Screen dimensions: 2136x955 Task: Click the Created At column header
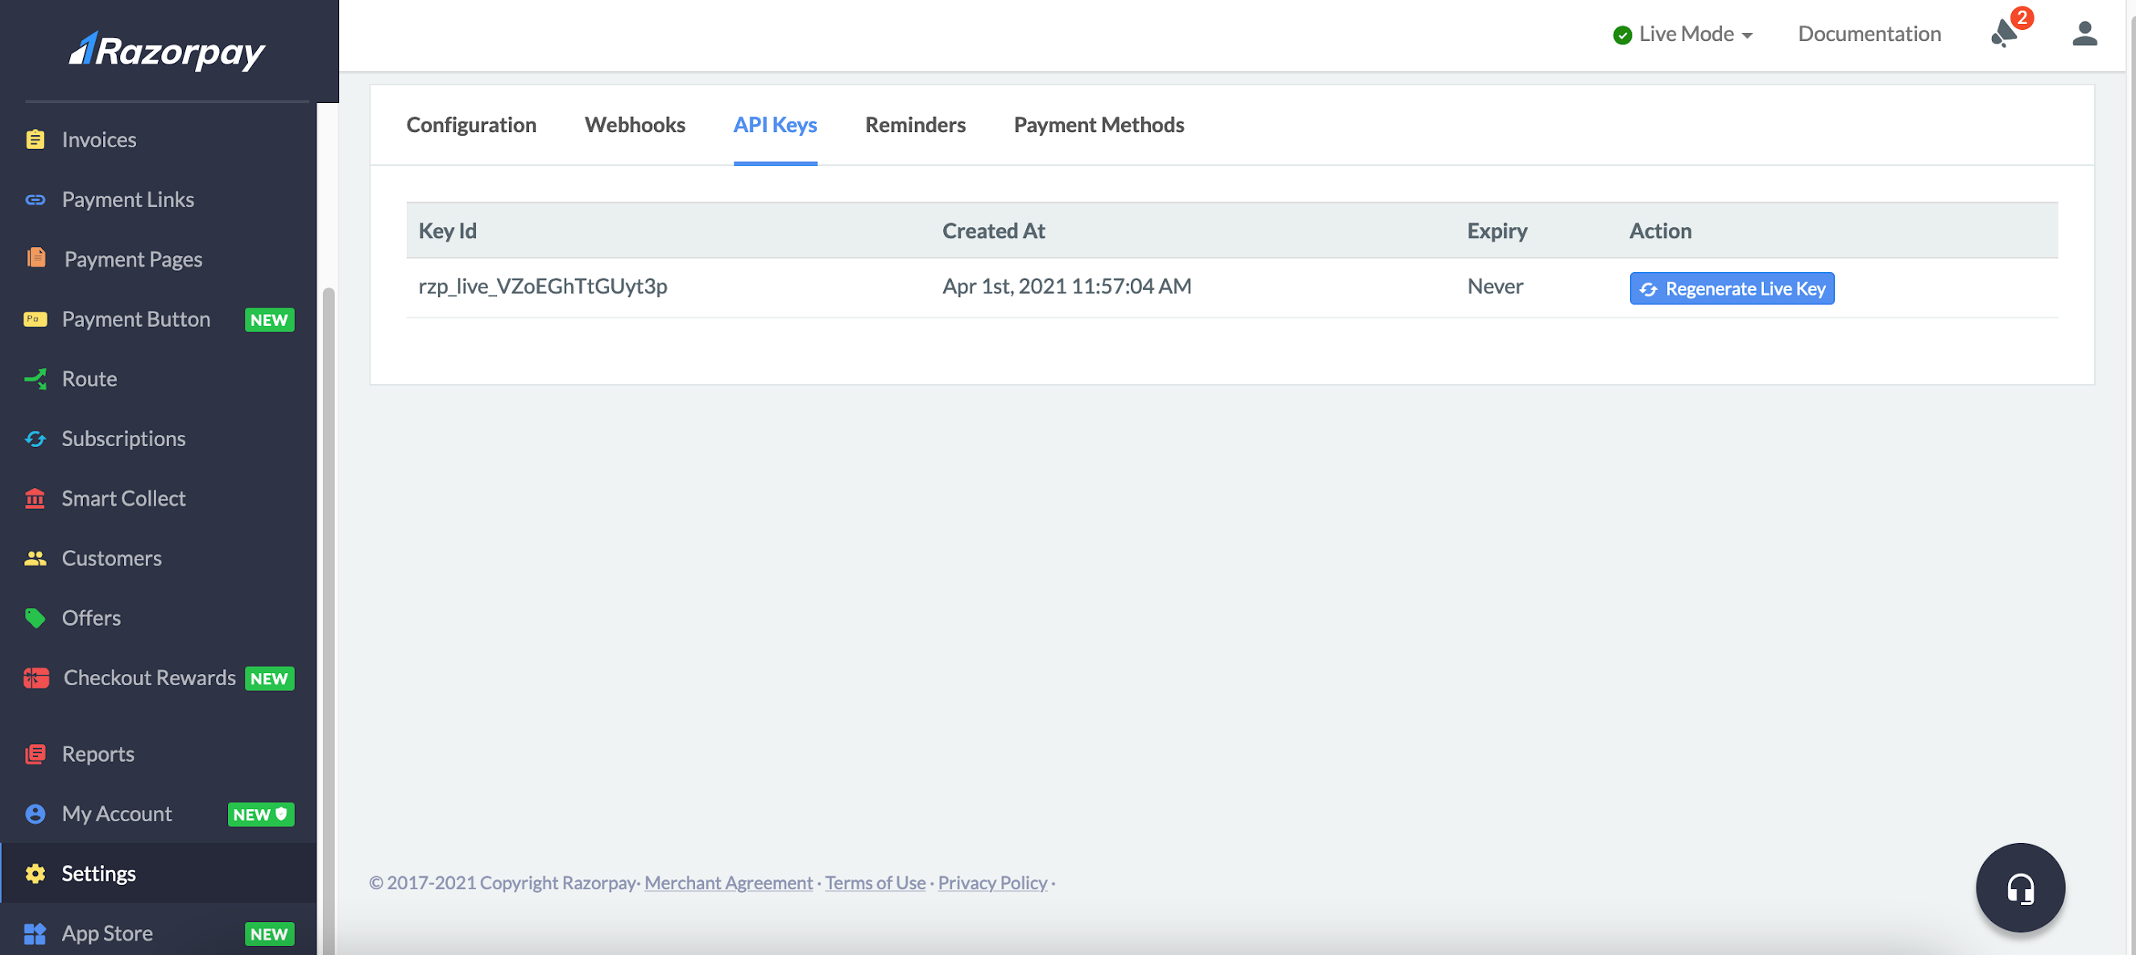tap(993, 230)
